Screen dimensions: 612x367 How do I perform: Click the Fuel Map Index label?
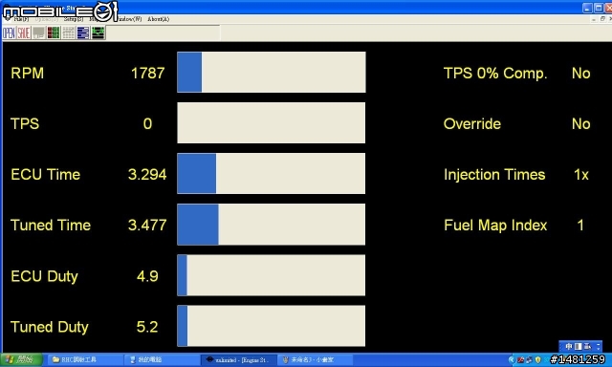point(495,226)
